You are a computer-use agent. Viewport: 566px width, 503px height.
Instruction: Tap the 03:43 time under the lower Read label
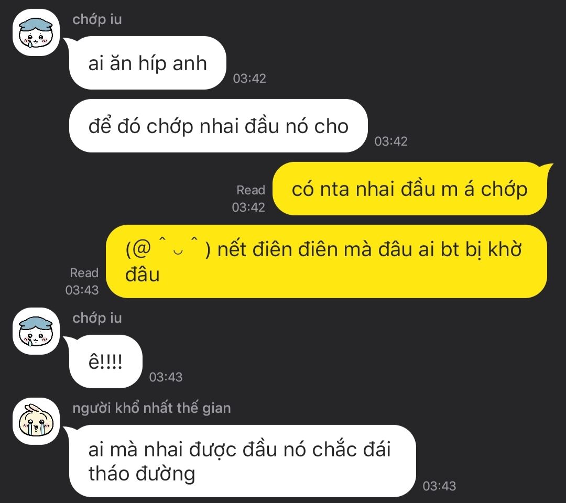[x=82, y=290]
